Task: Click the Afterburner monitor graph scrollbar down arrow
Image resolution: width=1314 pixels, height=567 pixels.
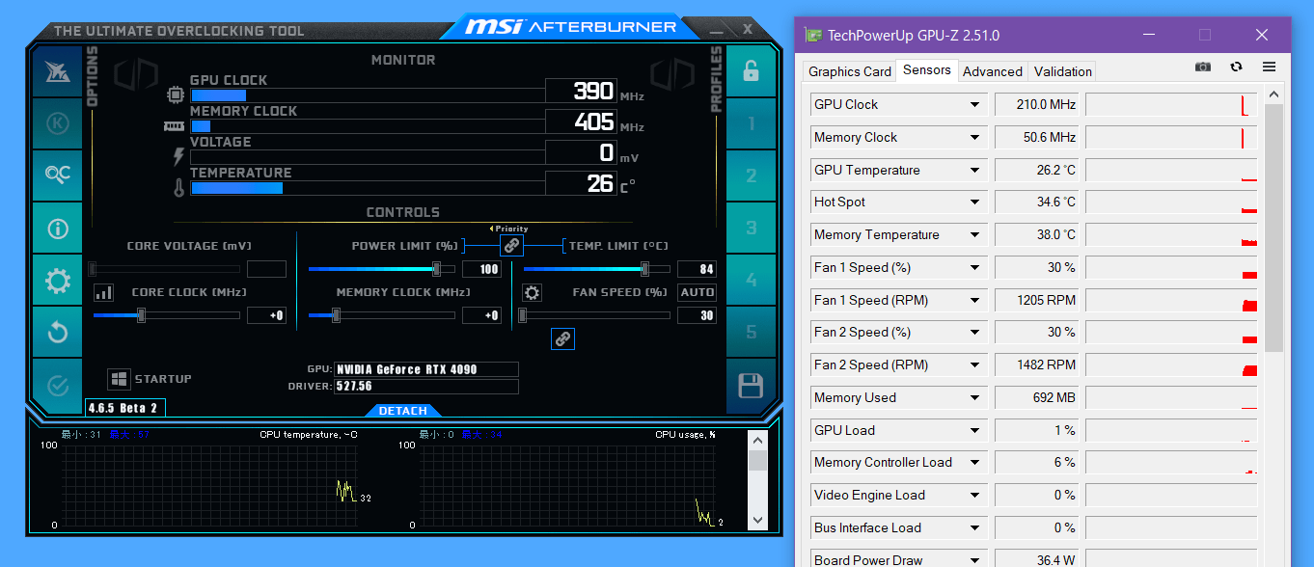Action: pos(757,521)
